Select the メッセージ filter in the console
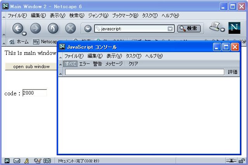Viewport: 248px width, 165px height. tap(114, 64)
